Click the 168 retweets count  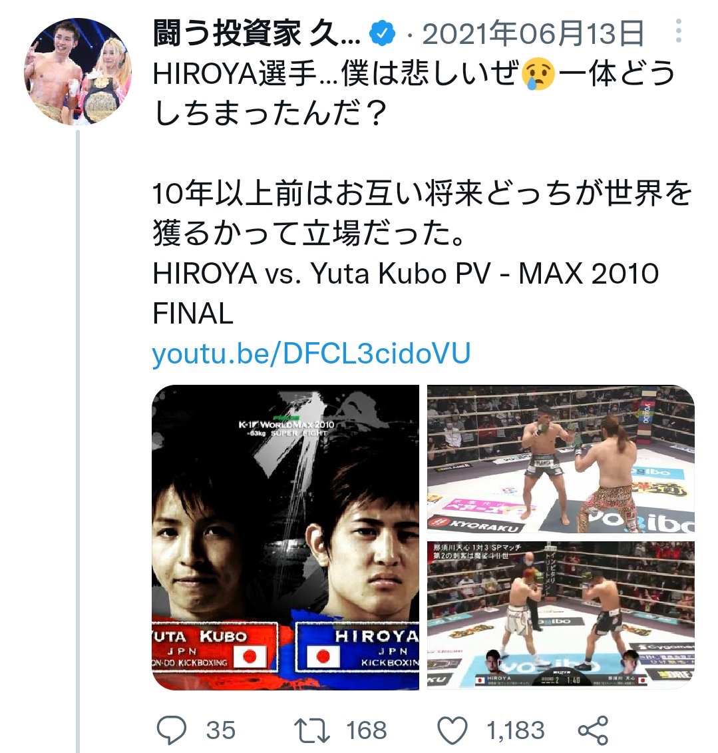pos(366,730)
